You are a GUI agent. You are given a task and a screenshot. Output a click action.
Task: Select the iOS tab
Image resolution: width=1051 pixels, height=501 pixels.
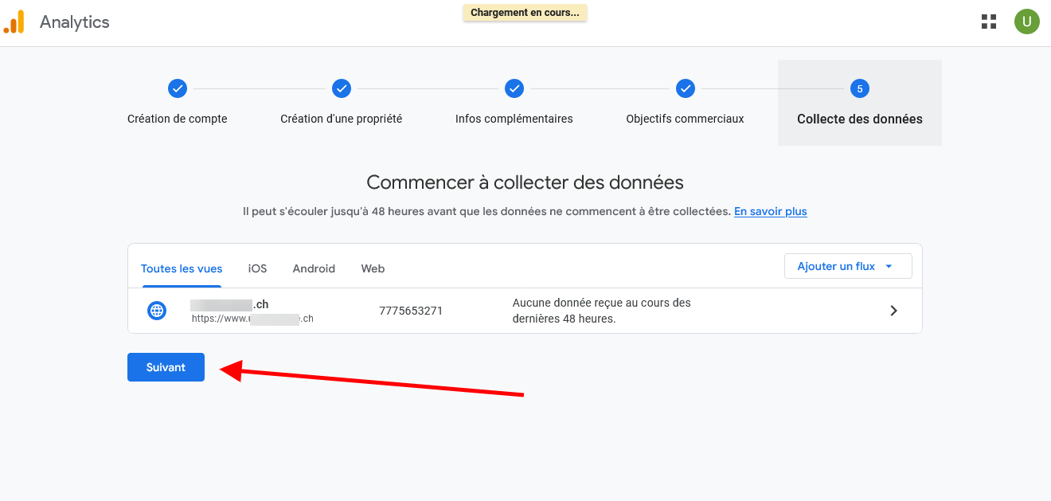point(257,268)
